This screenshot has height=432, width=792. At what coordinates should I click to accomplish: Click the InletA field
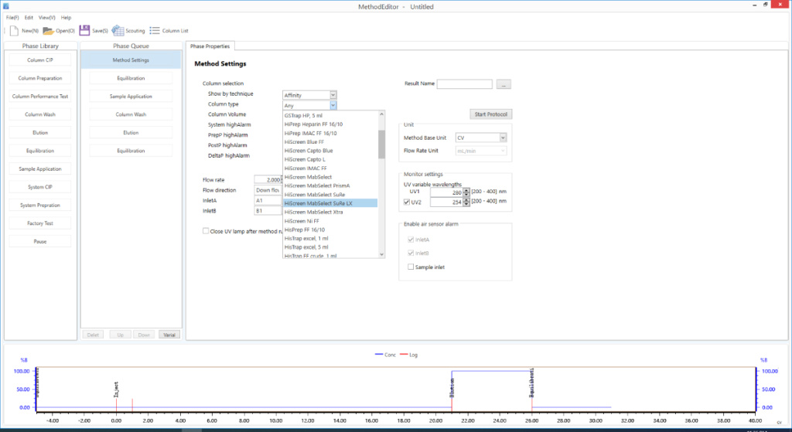[268, 200]
